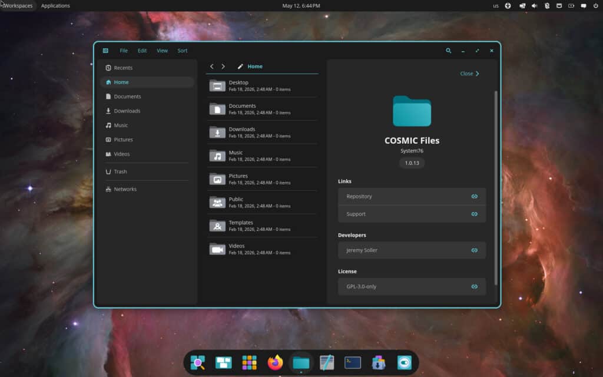Select the Downloads folder icon in list
Viewport: 603px width, 377px height.
[217, 133]
